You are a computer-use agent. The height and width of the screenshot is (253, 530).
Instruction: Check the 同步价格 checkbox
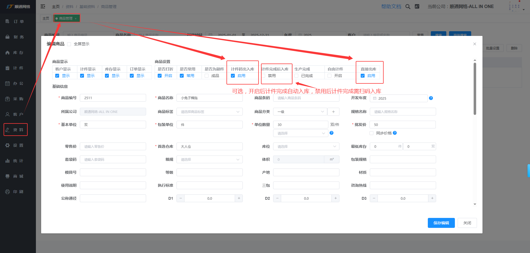pyautogui.click(x=371, y=133)
